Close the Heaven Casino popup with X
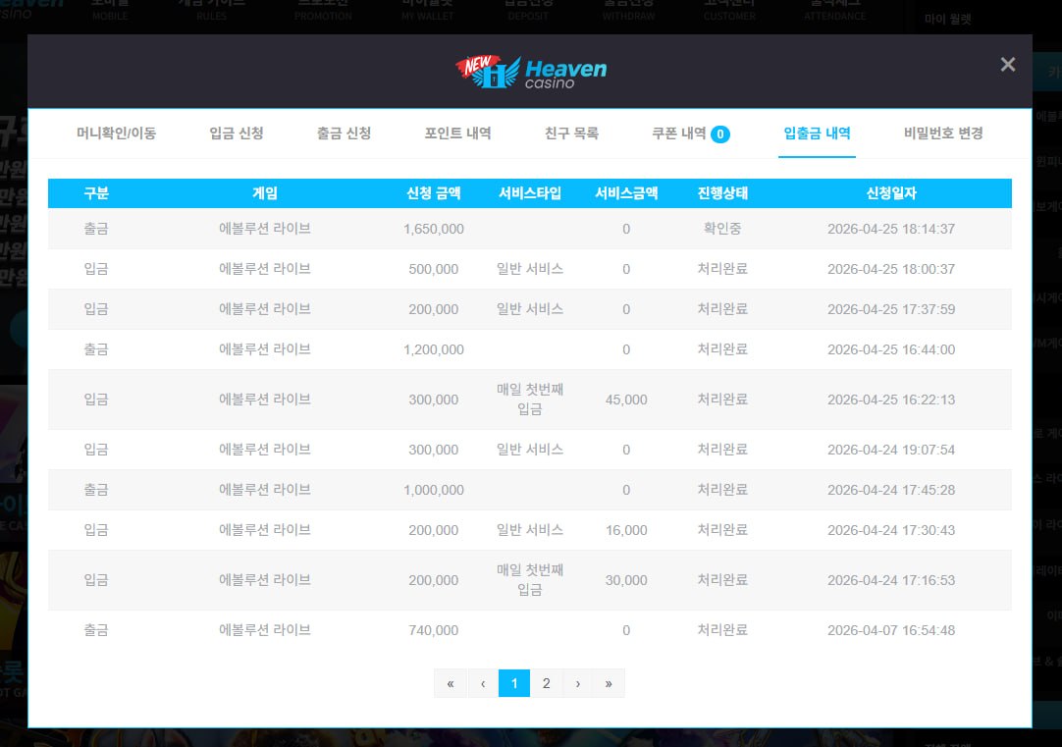Viewport: 1062px width, 747px height. coord(1007,65)
